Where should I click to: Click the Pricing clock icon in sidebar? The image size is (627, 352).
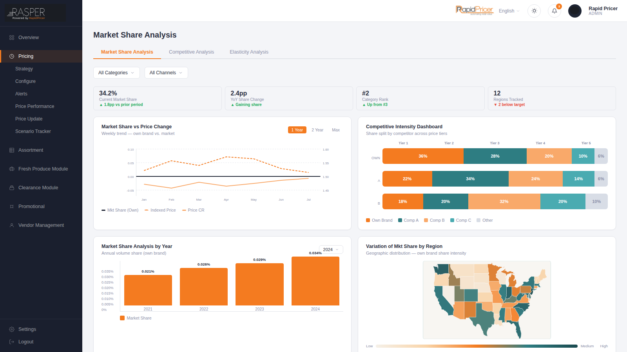coord(12,56)
